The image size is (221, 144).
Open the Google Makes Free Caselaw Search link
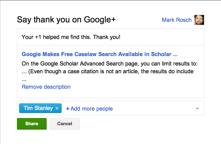[x=100, y=54]
